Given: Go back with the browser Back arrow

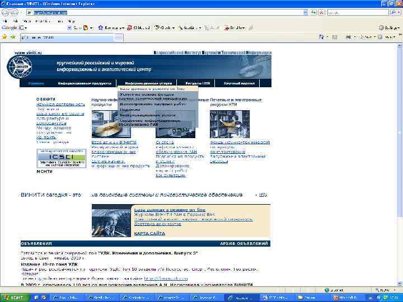Looking at the screenshot, I should 6,12.
